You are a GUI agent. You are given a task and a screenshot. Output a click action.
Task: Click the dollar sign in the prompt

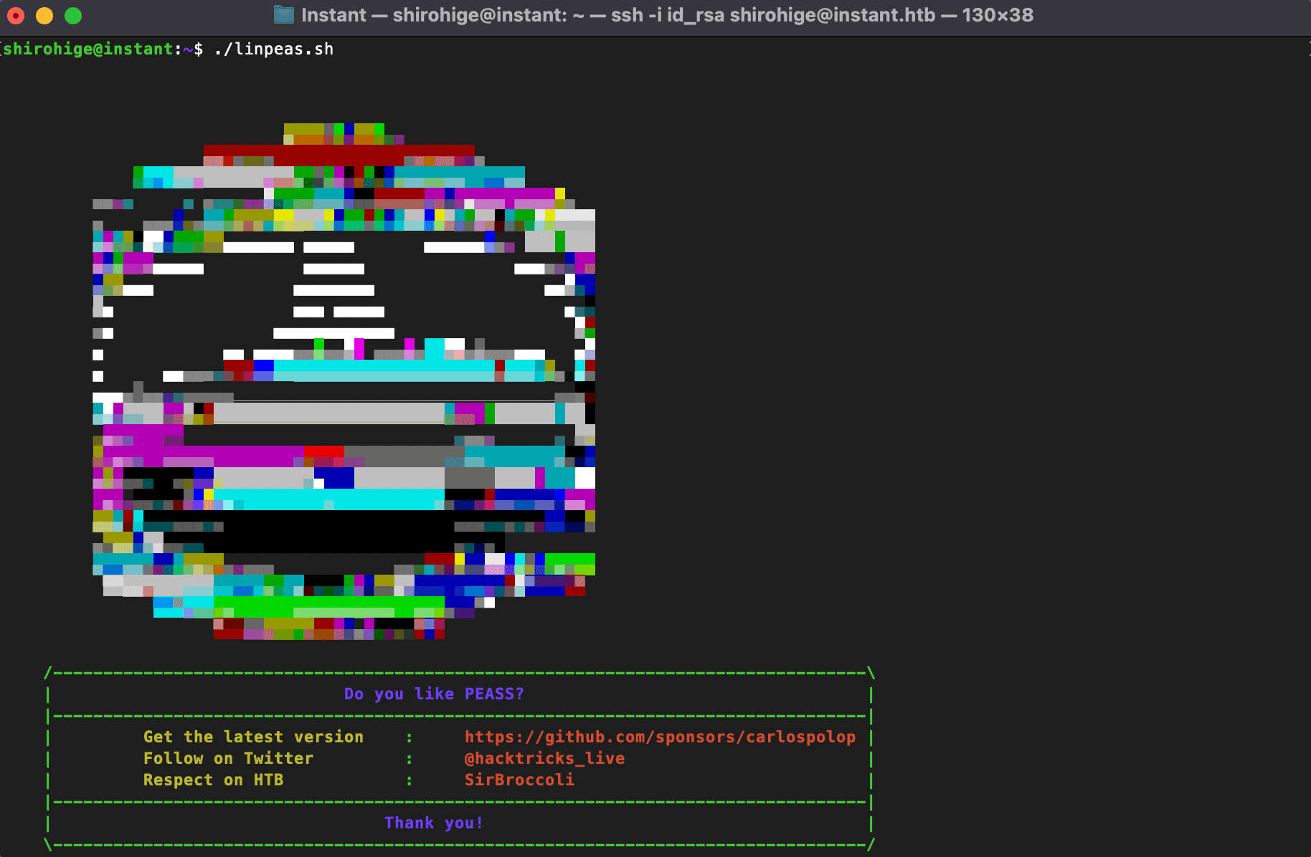point(198,49)
